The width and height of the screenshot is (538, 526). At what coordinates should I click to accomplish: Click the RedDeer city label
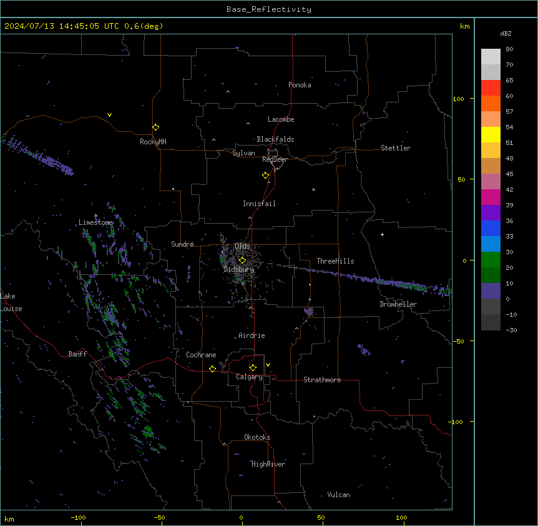click(x=275, y=159)
